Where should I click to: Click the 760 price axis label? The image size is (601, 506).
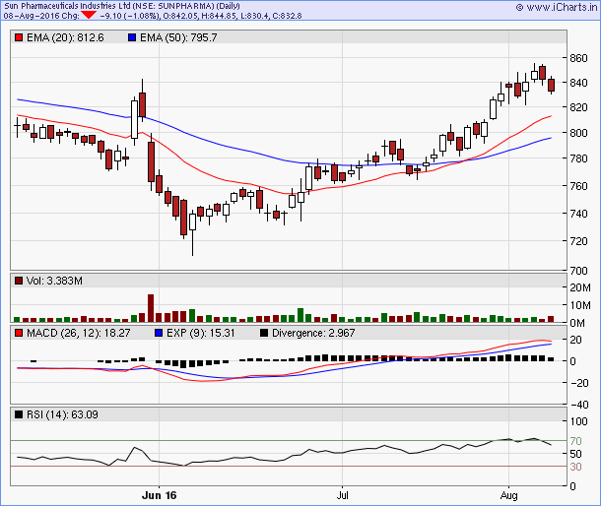click(578, 186)
